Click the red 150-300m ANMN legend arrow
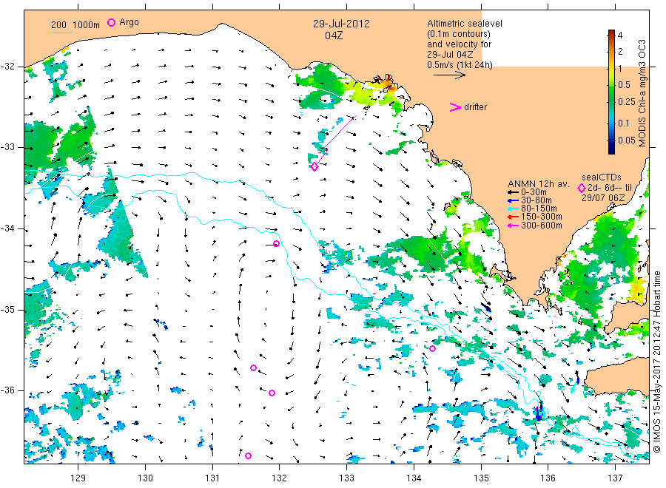666x488 pixels. click(514, 217)
